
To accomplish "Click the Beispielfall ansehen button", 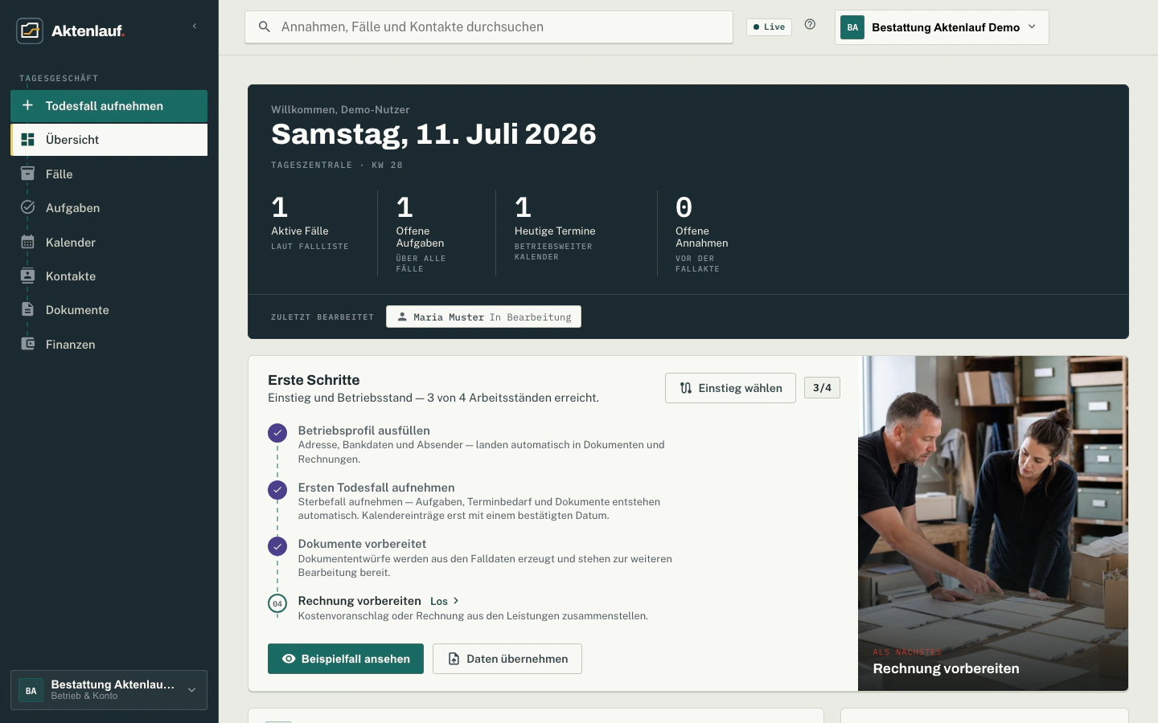I will click(346, 659).
